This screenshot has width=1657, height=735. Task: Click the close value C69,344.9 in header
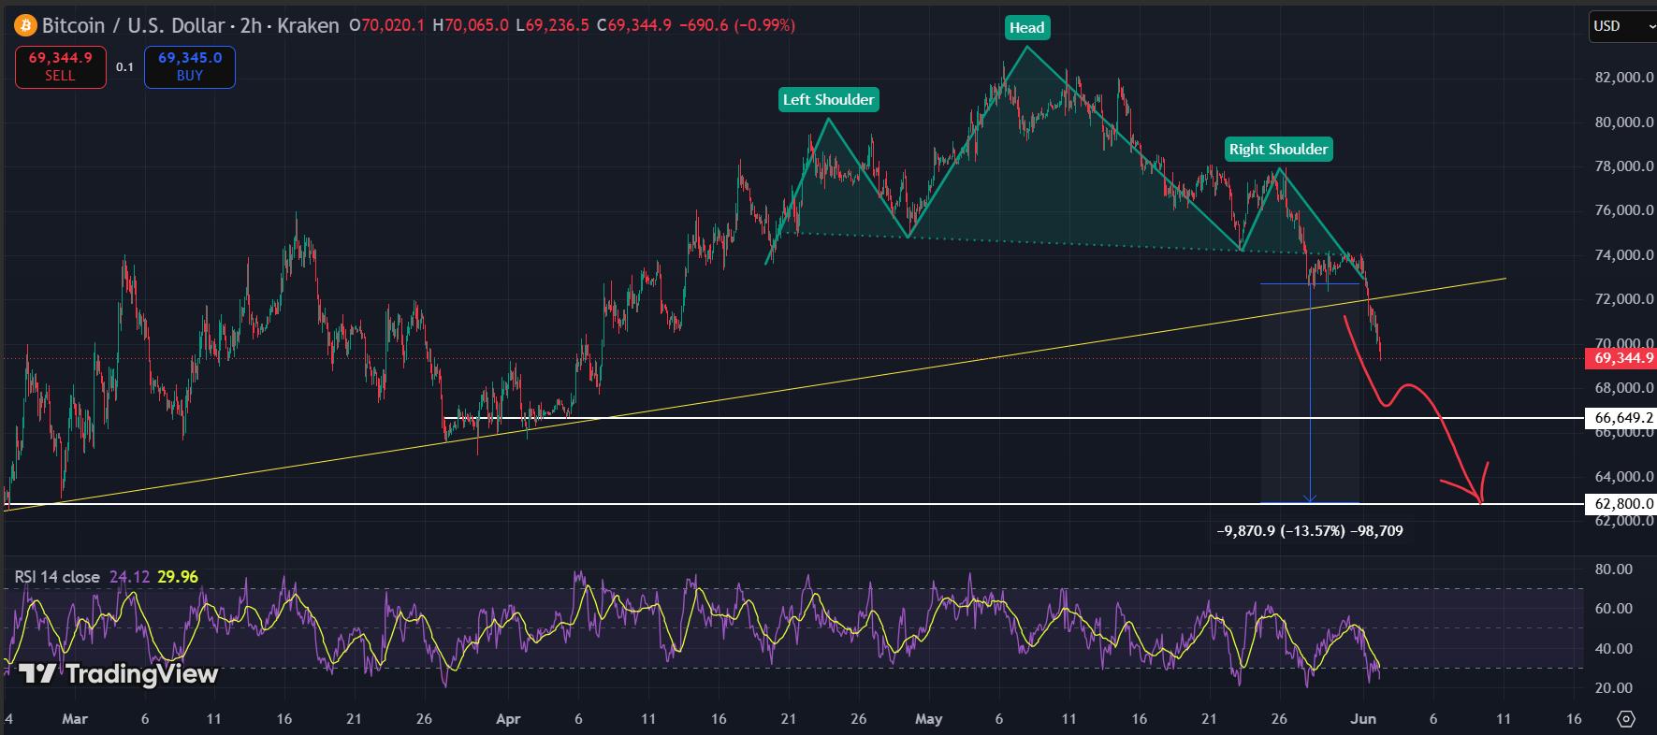[x=634, y=25]
